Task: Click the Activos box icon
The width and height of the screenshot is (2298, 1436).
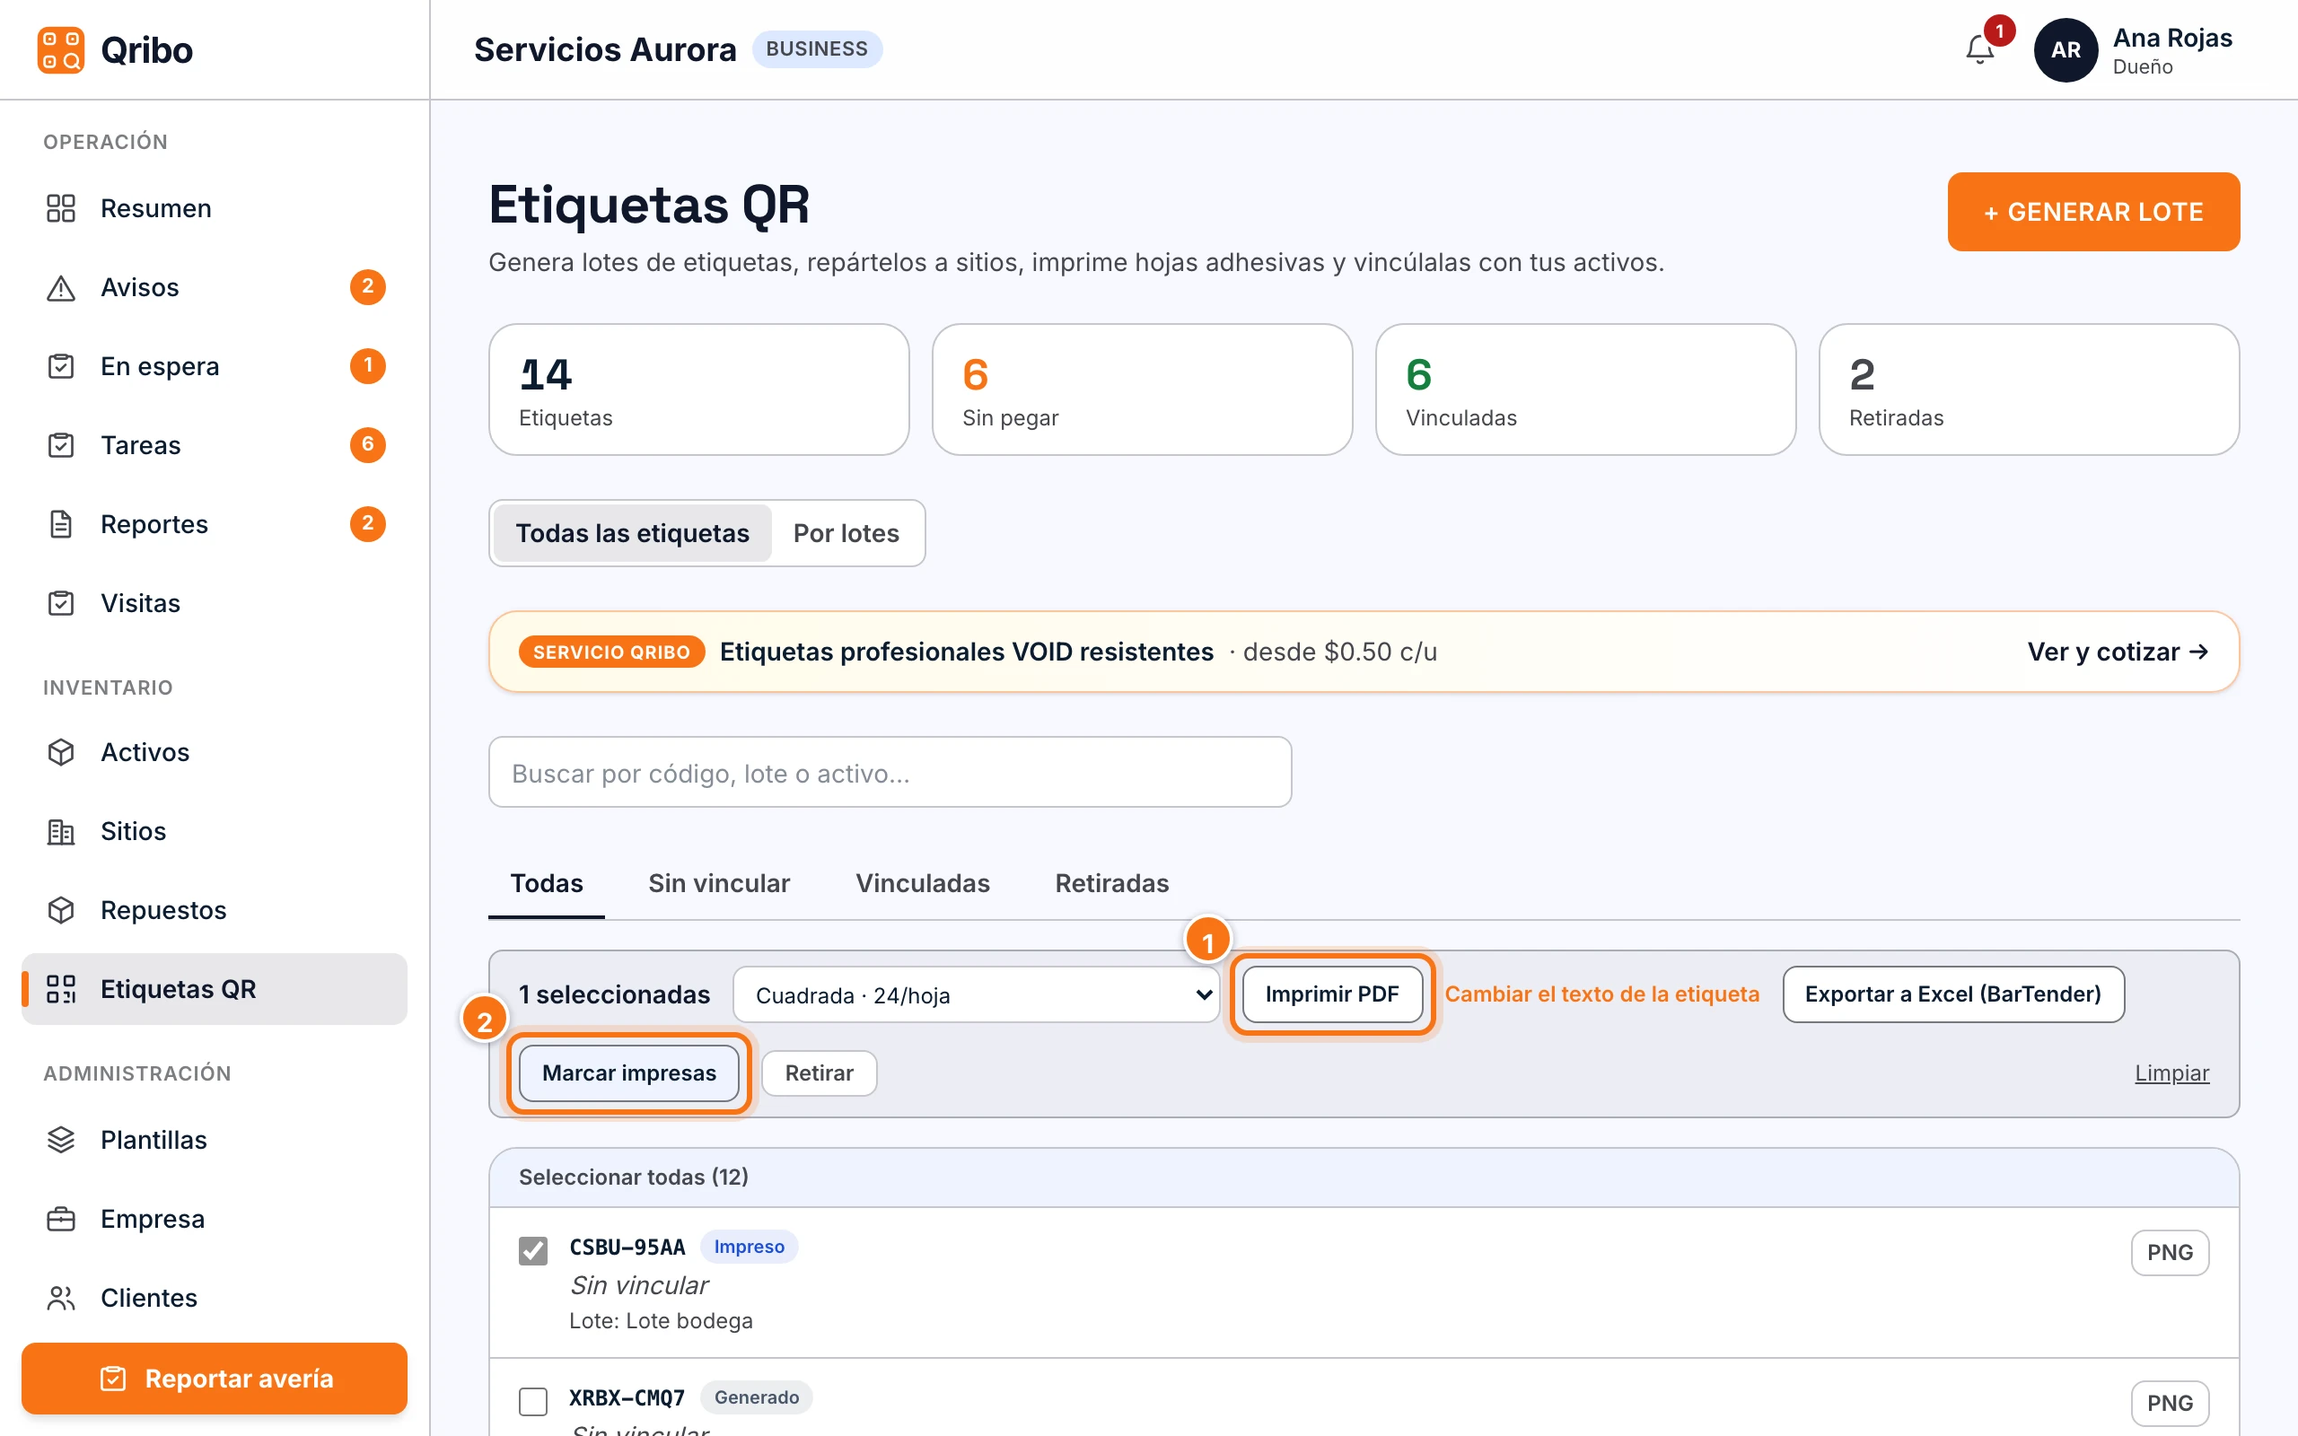Action: click(61, 751)
